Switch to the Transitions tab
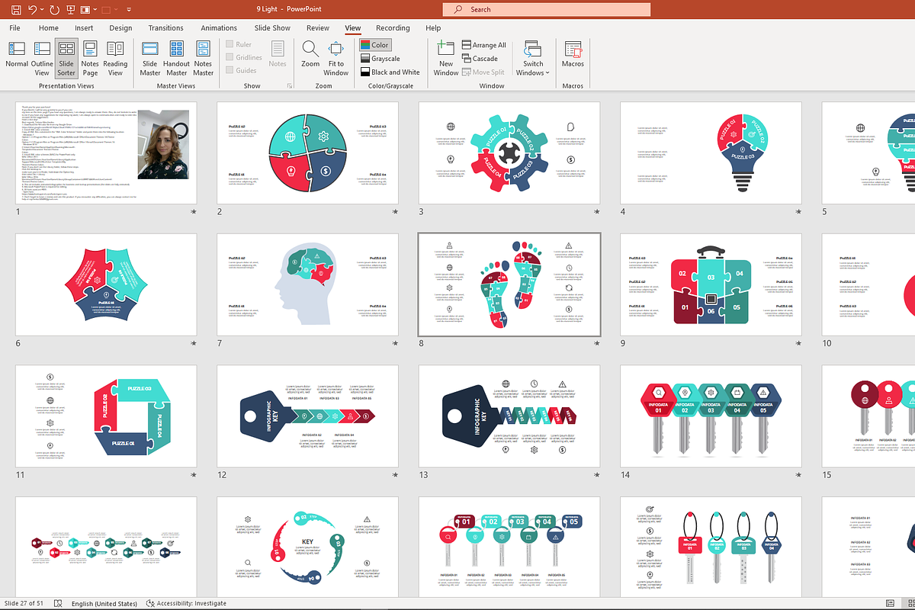This screenshot has height=610, width=915. click(165, 28)
